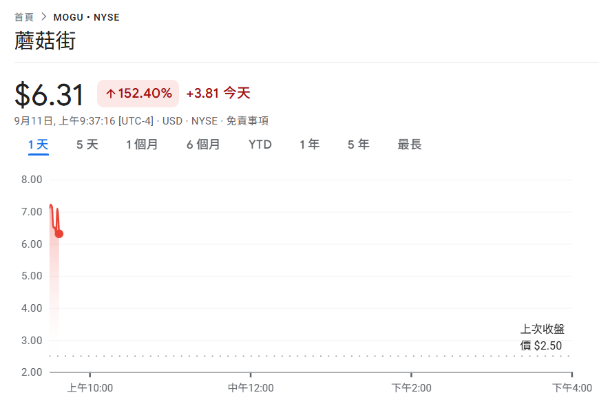Click the breadcrumb chevron arrow after 首頁
This screenshot has width=599, height=406.
(x=44, y=17)
